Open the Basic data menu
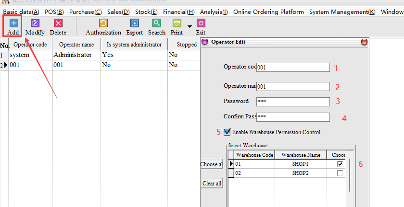 pyautogui.click(x=21, y=11)
